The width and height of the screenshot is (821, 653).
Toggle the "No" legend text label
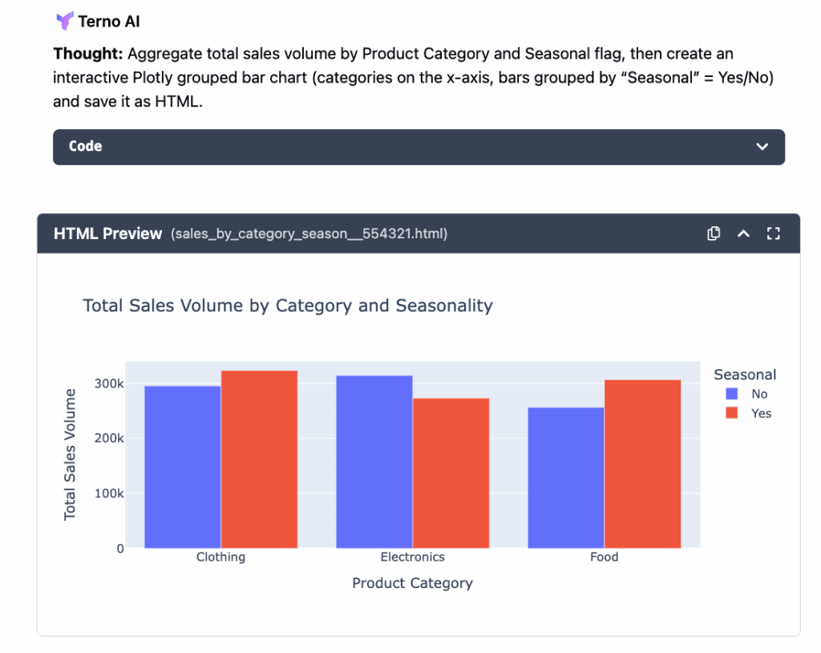759,394
